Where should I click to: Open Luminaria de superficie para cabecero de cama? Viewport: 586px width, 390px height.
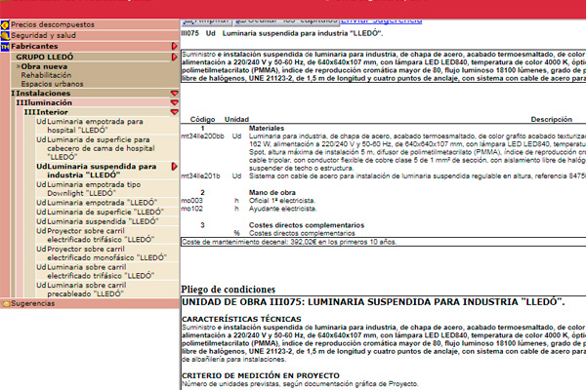[101, 148]
